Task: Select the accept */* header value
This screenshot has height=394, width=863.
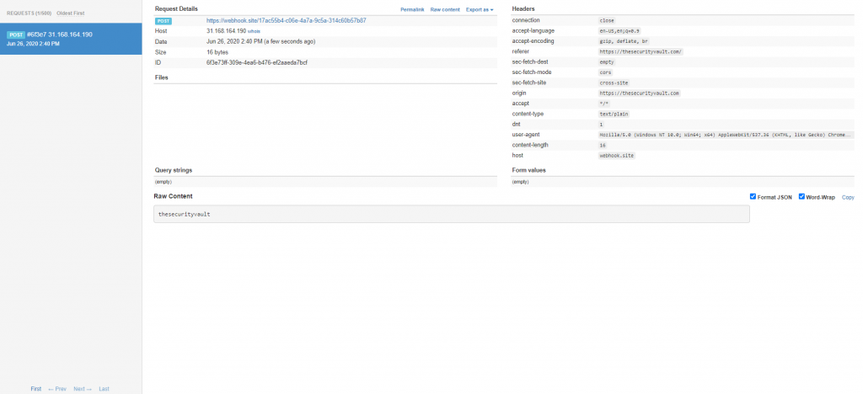Action: (603, 104)
